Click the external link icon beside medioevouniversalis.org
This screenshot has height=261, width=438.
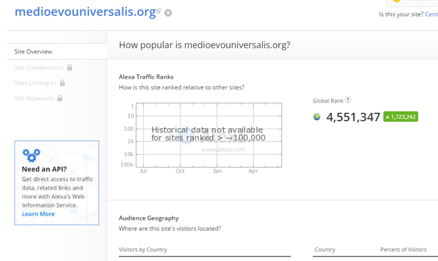(158, 11)
